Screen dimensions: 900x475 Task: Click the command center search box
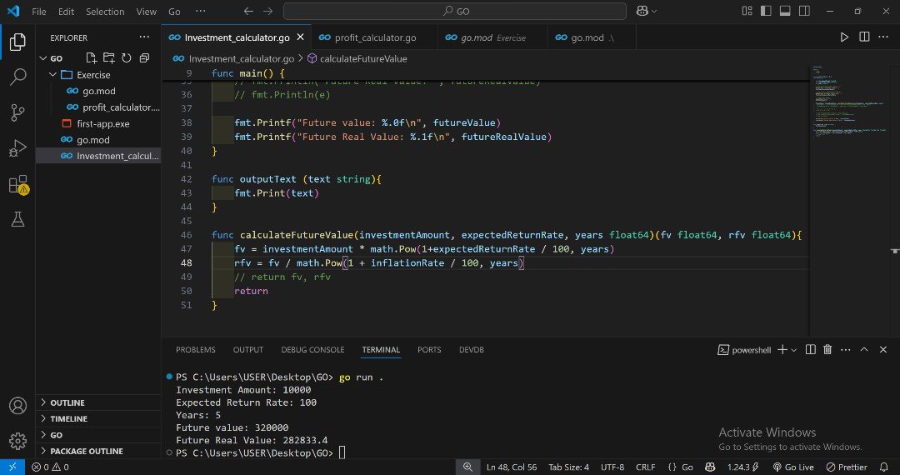coord(455,12)
